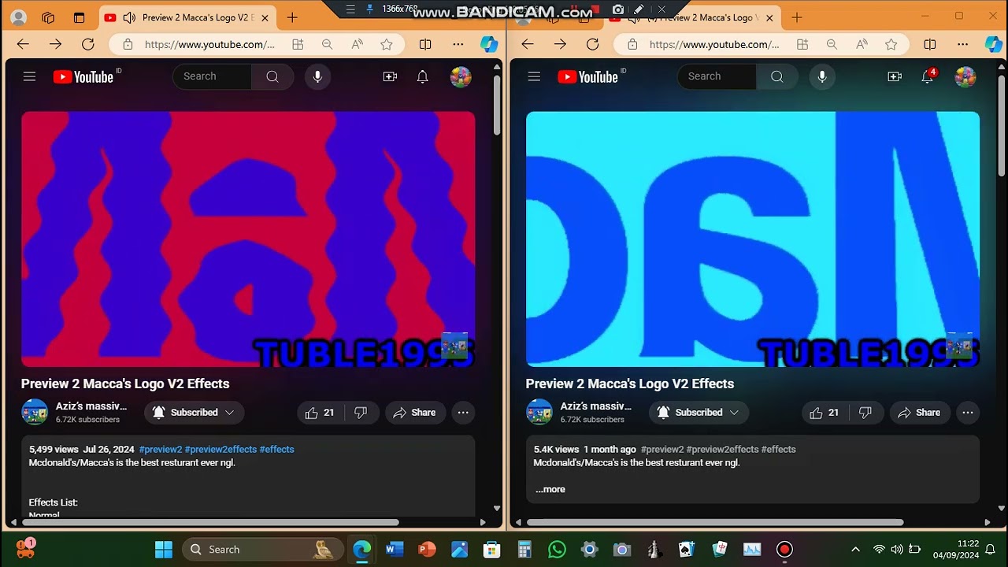This screenshot has height=567, width=1008.
Task: Open notifications bell in left YouTube window
Action: [x=423, y=76]
